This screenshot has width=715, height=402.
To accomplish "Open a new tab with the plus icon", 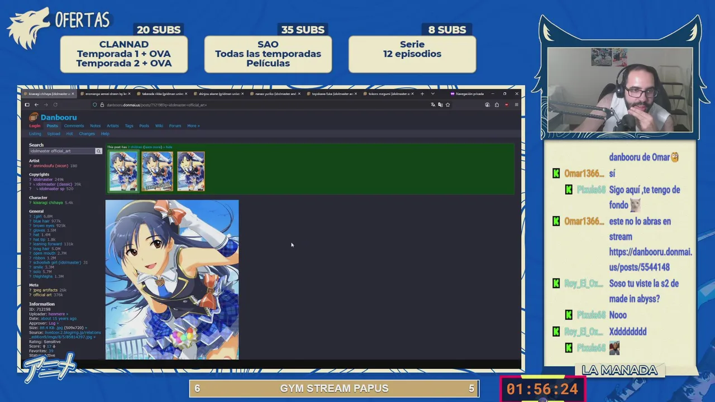I will (x=422, y=94).
